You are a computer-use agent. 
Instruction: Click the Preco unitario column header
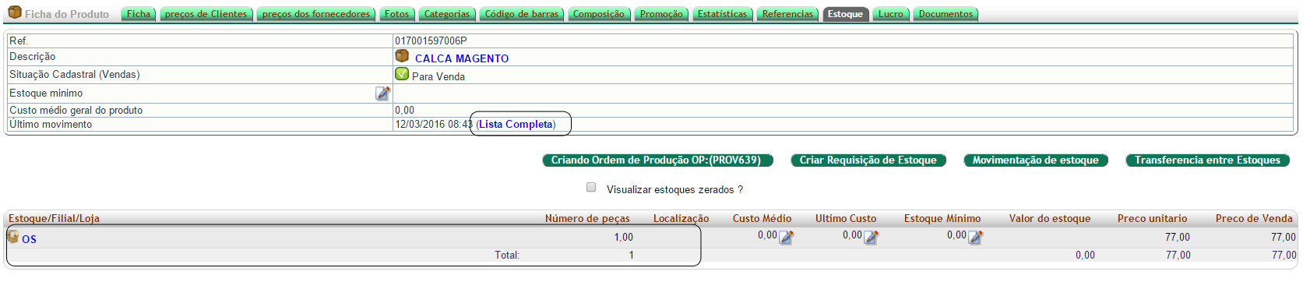tap(1153, 218)
